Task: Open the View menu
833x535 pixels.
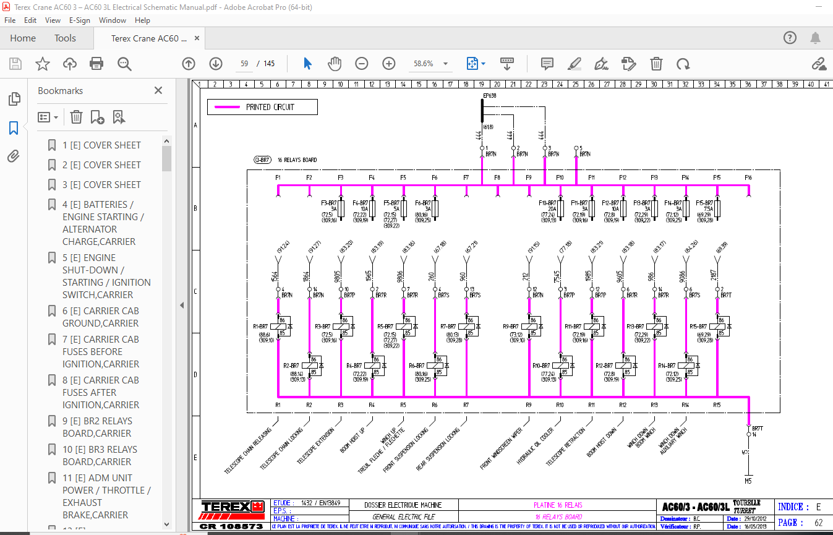Action: 53,20
